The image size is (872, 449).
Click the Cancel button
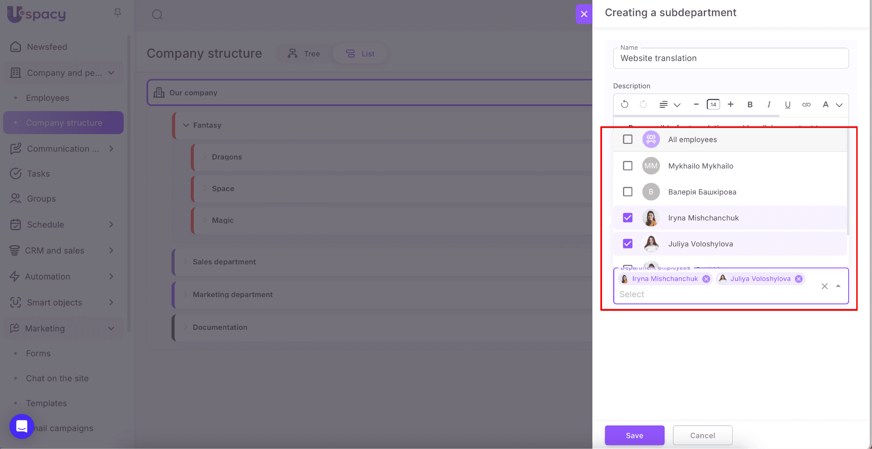703,435
